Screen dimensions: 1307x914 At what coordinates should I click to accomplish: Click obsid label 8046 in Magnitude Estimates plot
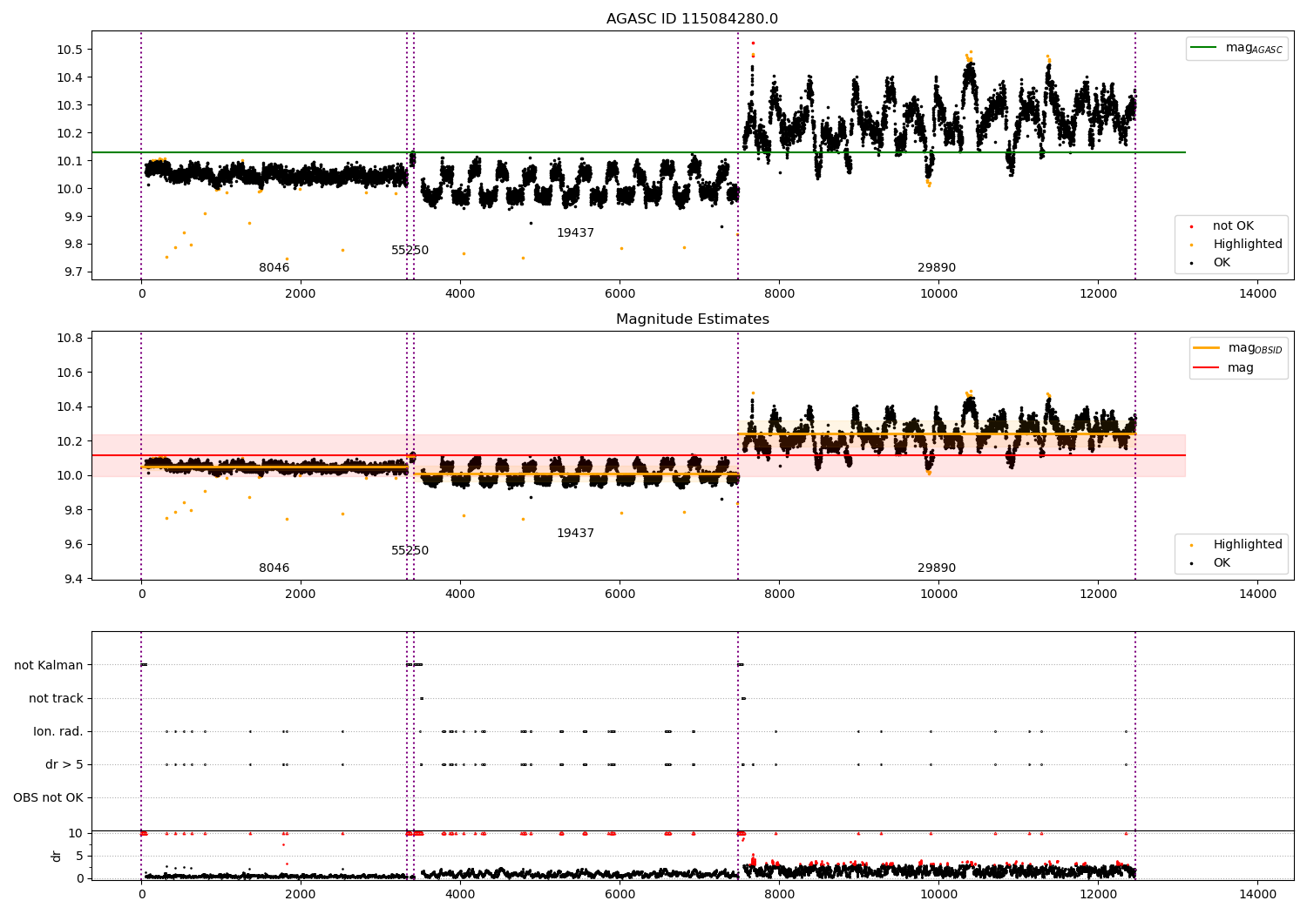pos(274,568)
